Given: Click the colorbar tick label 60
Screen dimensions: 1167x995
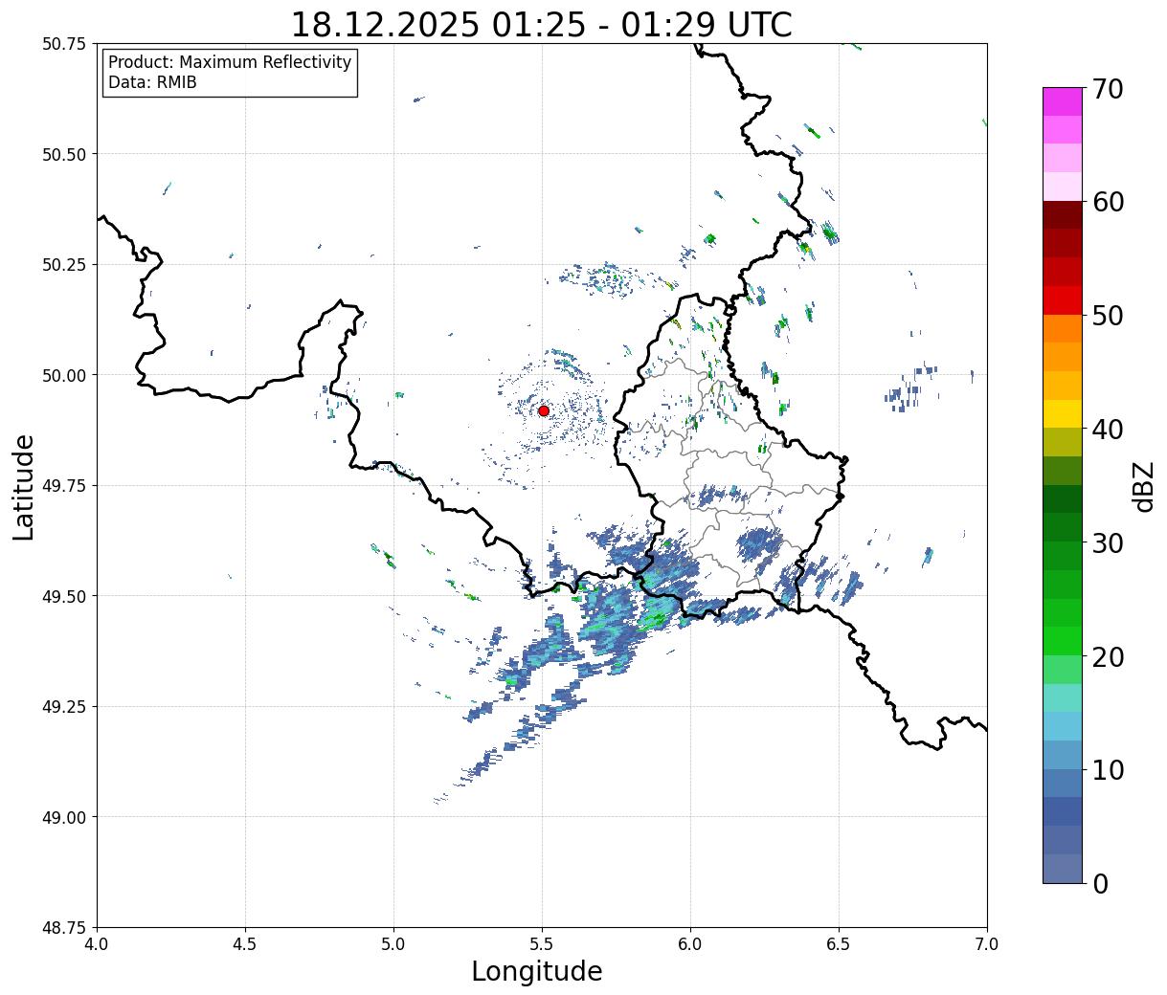Looking at the screenshot, I should [1108, 202].
